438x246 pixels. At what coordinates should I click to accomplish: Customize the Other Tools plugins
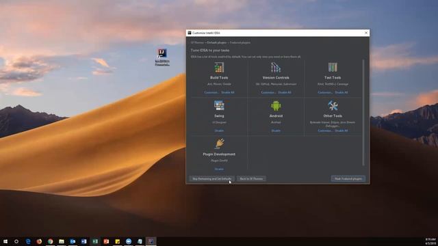pyautogui.click(x=325, y=131)
